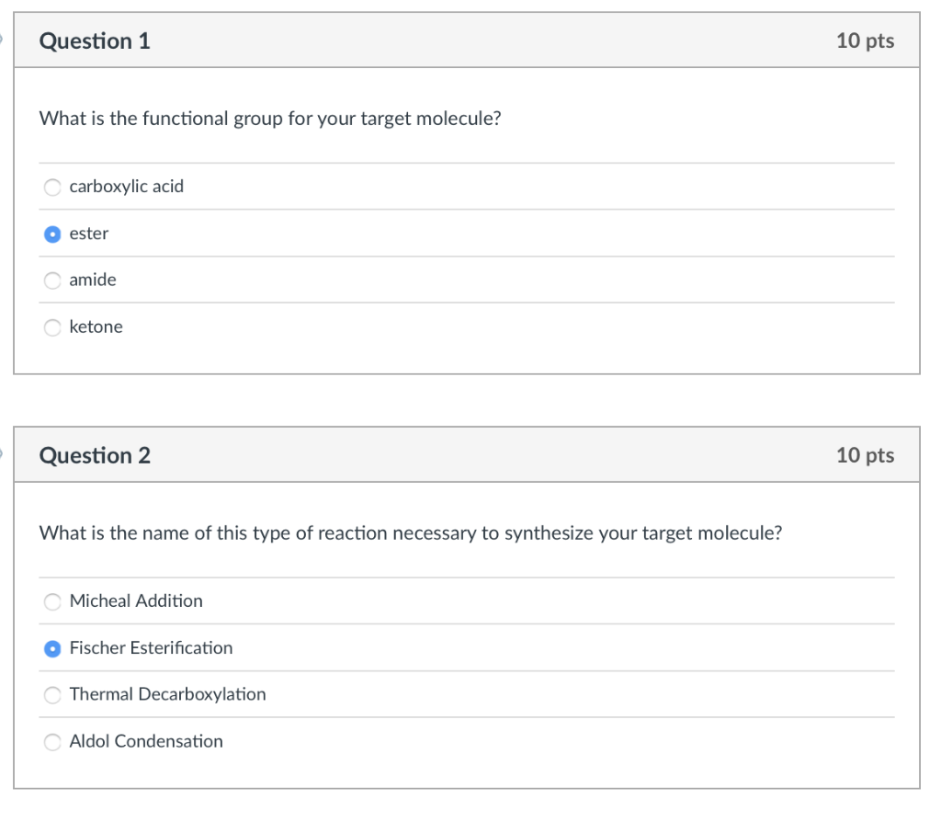
Task: Click the 'carboxylic acid' answer label
Action: (x=127, y=187)
